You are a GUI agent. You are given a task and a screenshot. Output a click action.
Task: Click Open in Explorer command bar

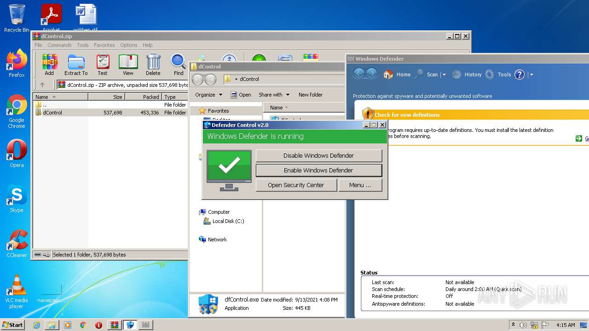241,95
